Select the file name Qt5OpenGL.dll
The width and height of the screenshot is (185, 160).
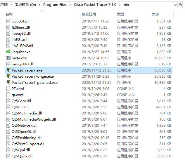24,132
